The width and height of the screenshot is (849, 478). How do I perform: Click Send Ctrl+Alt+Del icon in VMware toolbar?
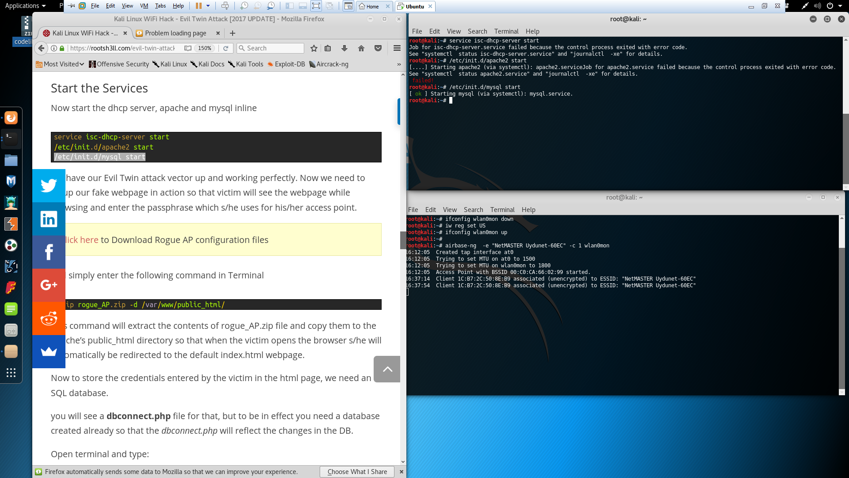click(x=225, y=6)
